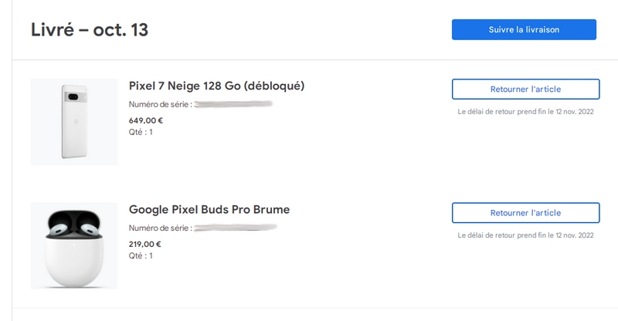Screen dimensions: 618x321
Task: Open the Pixel Buds Pro product image
Action: 74,245
